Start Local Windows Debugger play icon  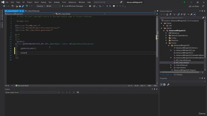(63, 6)
